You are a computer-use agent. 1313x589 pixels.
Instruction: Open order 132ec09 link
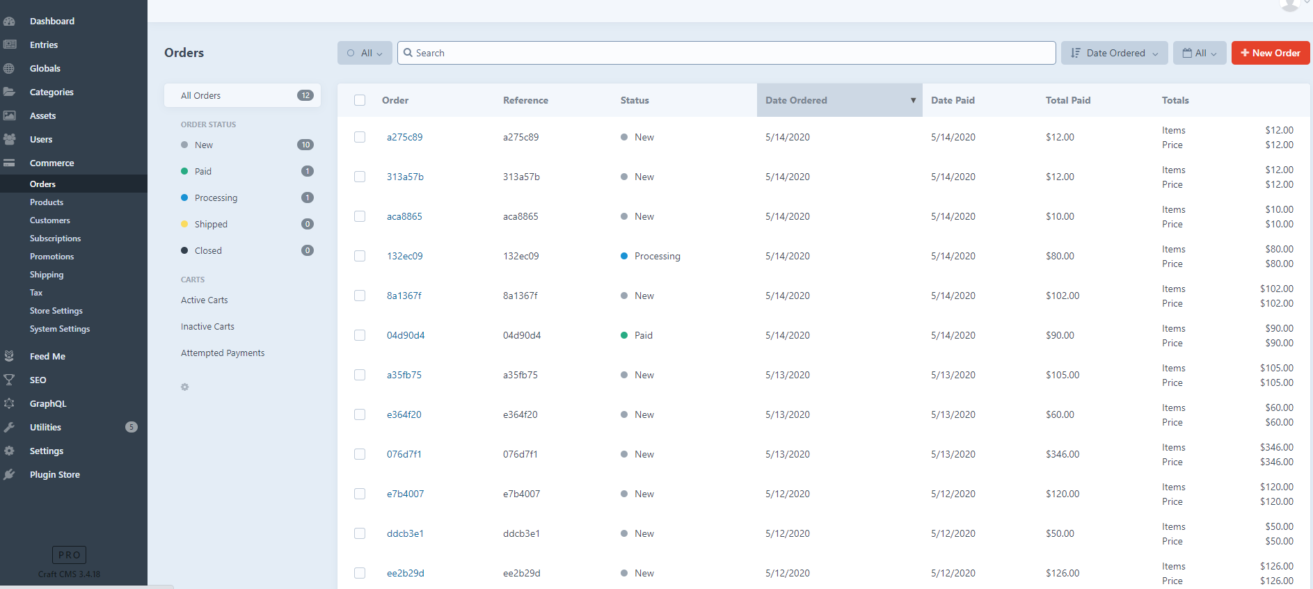405,256
